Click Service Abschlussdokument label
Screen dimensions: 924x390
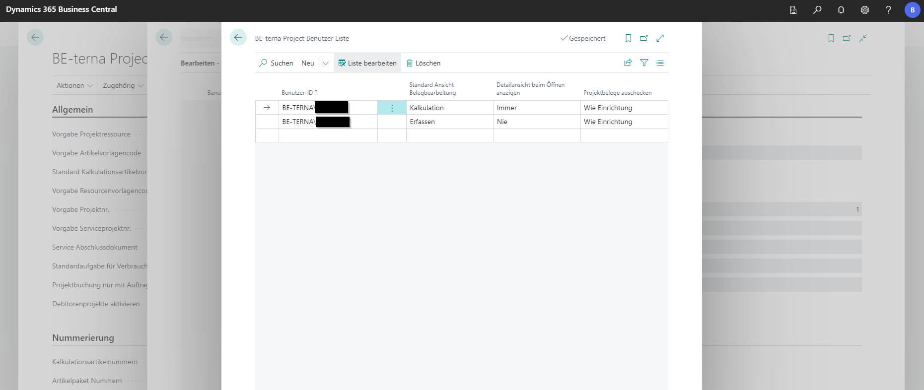95,247
